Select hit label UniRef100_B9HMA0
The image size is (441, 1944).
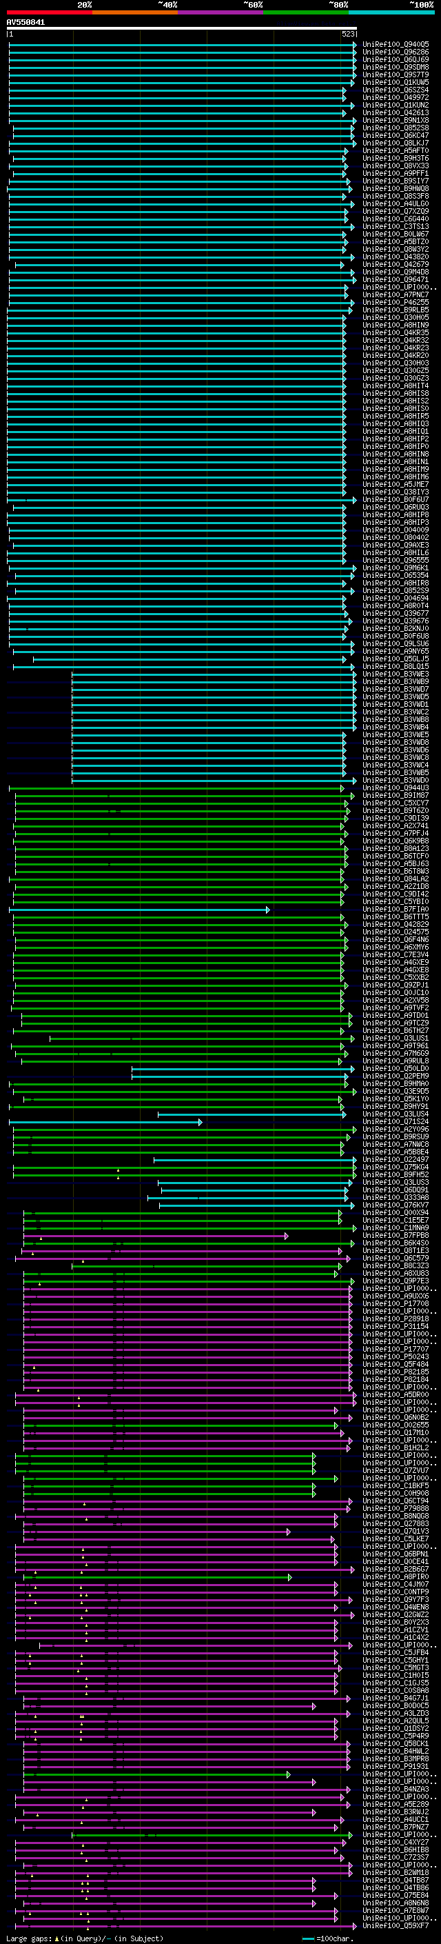click(x=396, y=1083)
